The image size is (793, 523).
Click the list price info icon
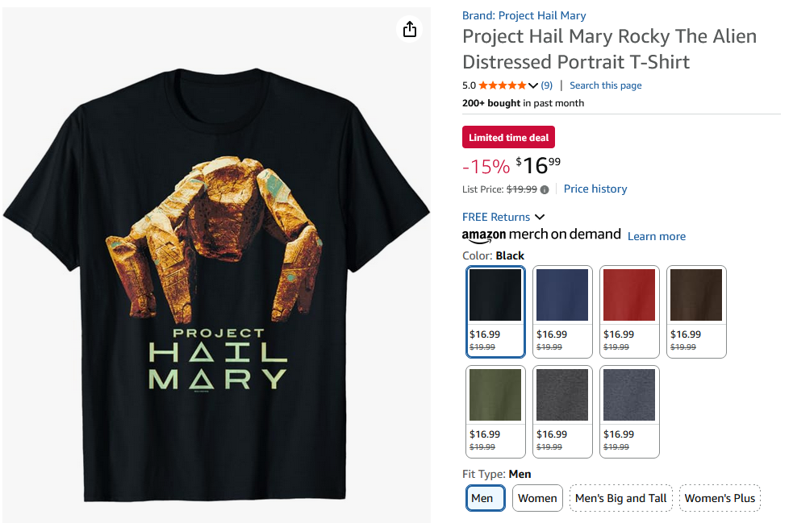tap(545, 189)
